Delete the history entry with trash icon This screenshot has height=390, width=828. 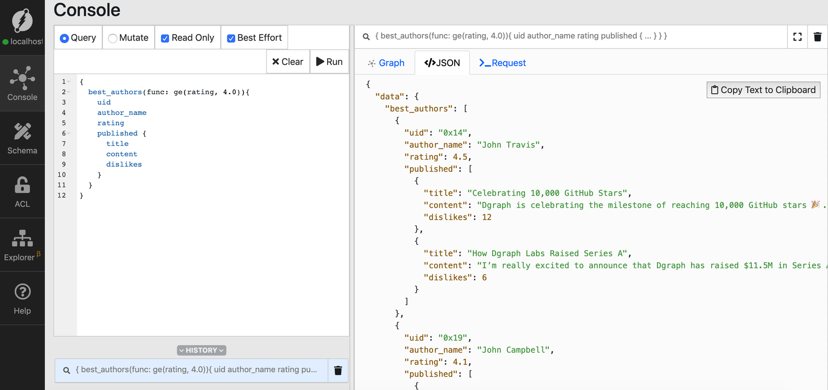tap(338, 370)
